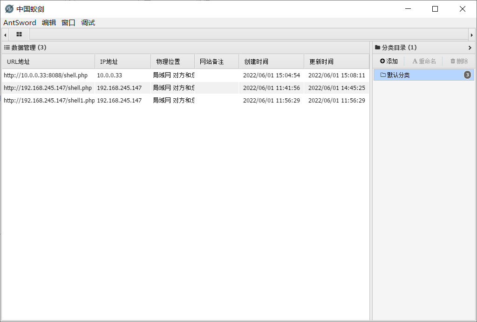
Task: Sort by the IP地址 column header
Action: [123, 62]
